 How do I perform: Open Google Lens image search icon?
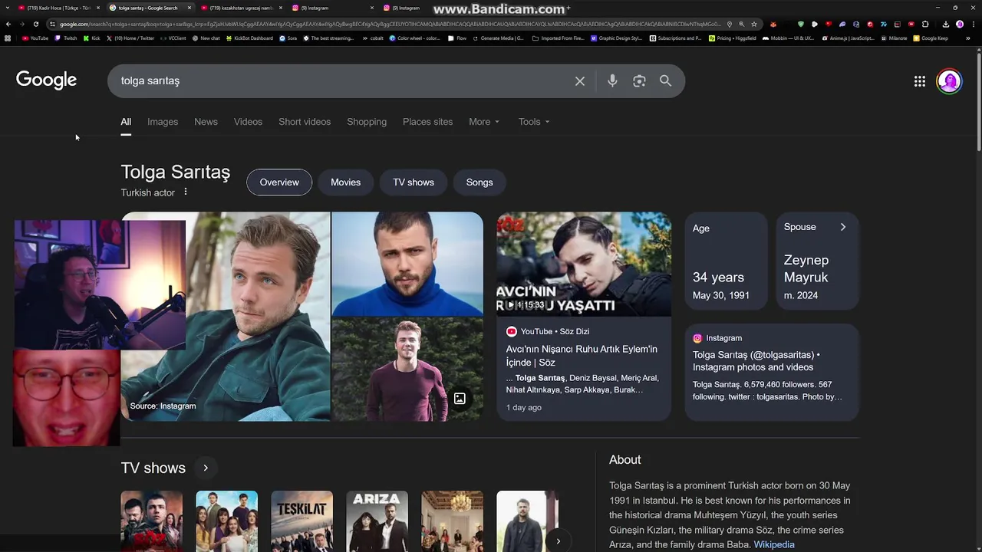click(639, 81)
